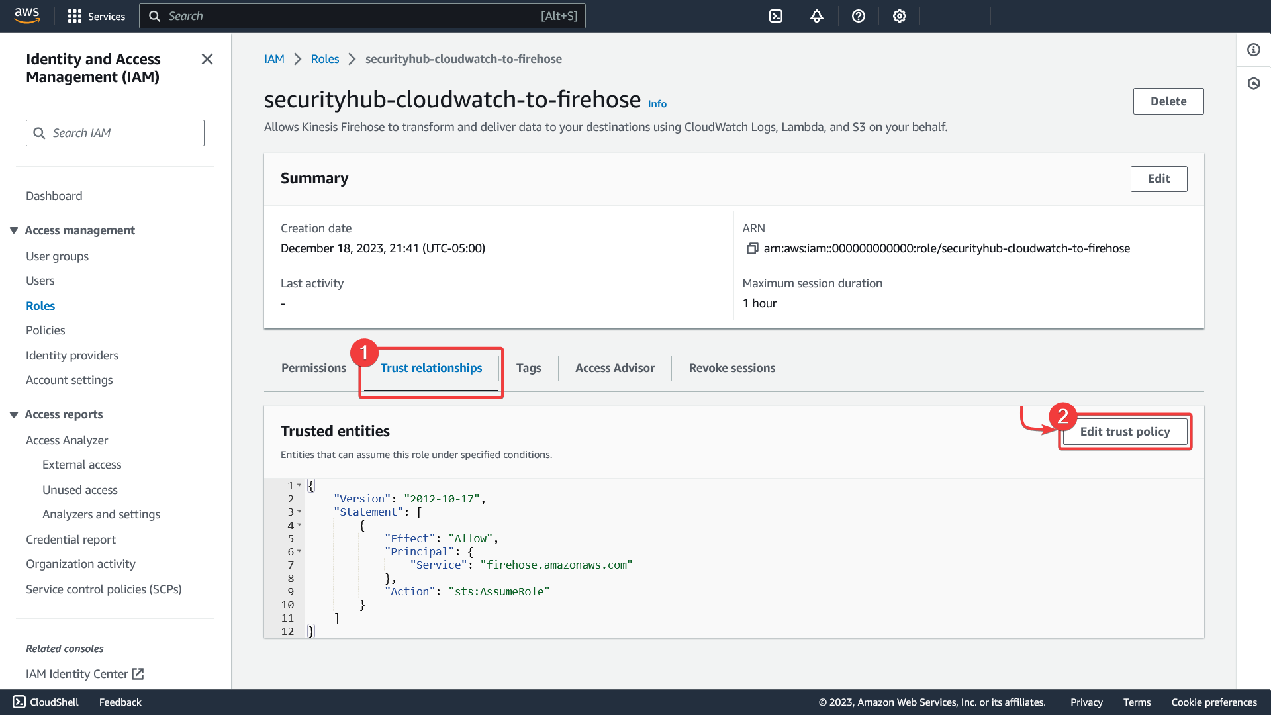Close the IAM navigation panel
This screenshot has width=1271, height=715.
coord(207,59)
